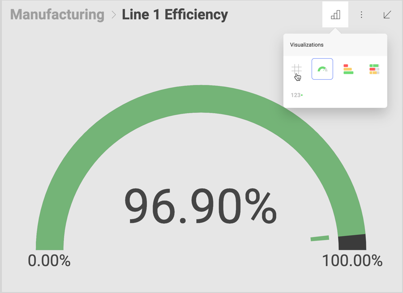403x293 pixels.
Task: Click the collapse arrow icon
Action: click(387, 15)
